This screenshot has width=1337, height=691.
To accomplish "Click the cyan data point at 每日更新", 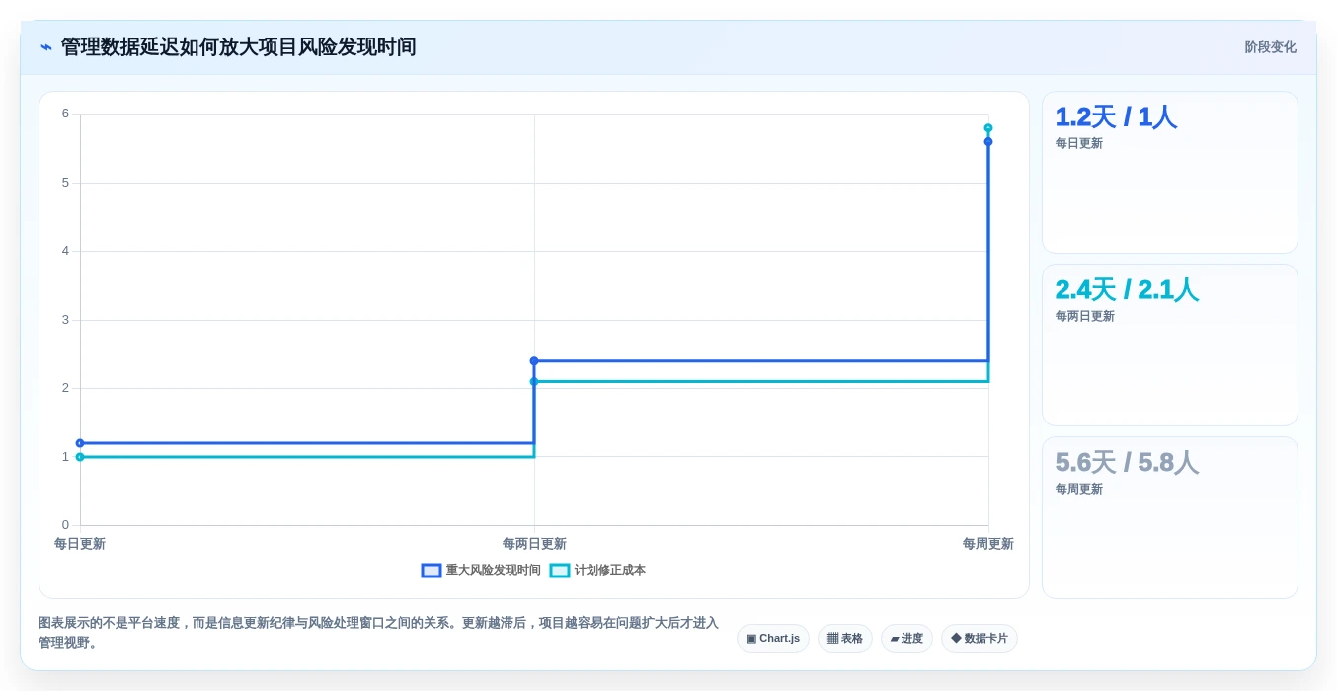I will click(80, 457).
